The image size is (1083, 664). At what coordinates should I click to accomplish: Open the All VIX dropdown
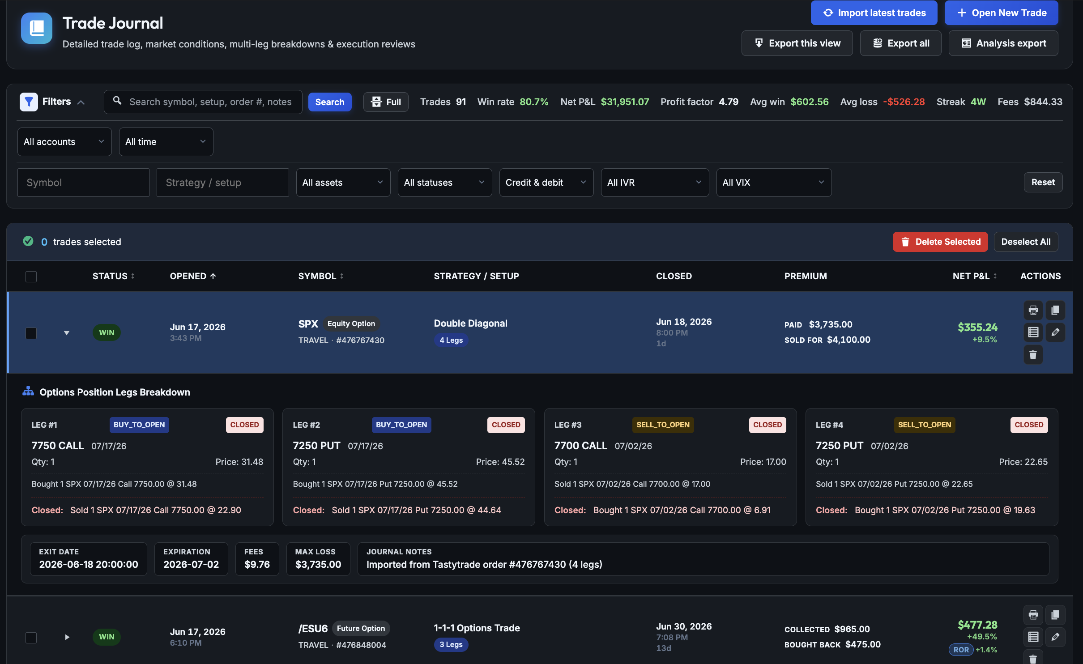pyautogui.click(x=774, y=183)
